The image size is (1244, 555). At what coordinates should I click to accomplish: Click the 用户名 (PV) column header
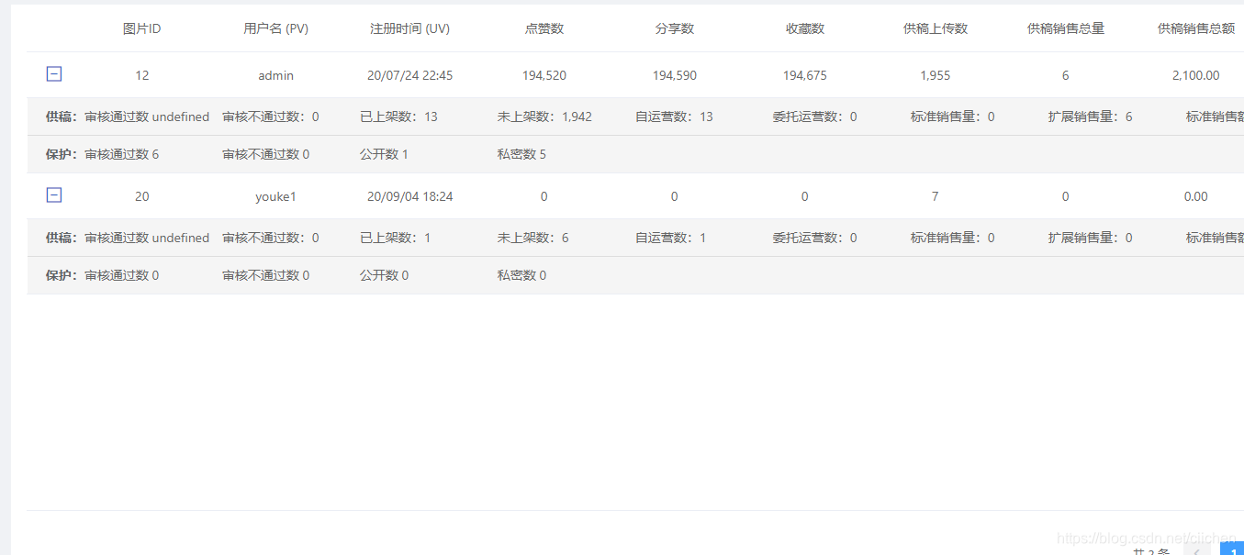pyautogui.click(x=276, y=28)
